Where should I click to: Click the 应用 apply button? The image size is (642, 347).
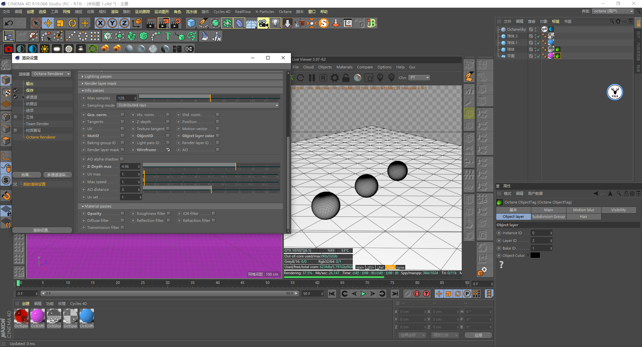tap(478, 335)
